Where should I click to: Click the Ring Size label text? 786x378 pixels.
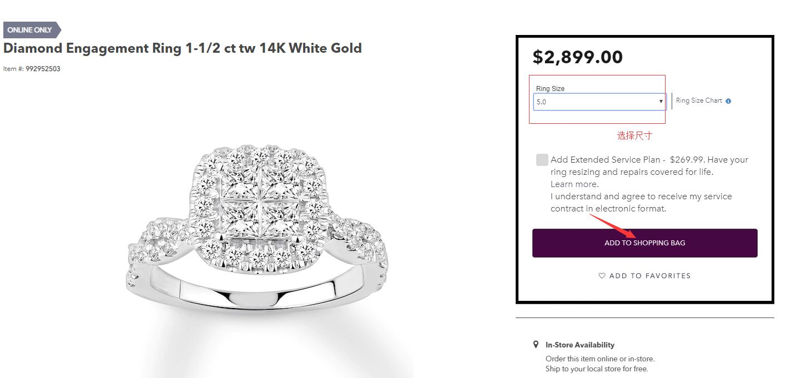550,89
